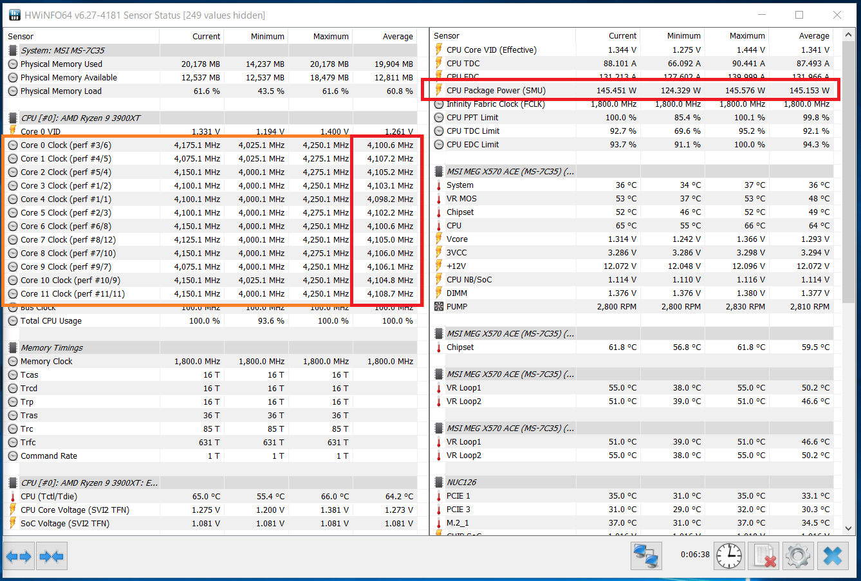The image size is (861, 581).
Task: Select the Physical Memory Load row
Action: (x=210, y=91)
